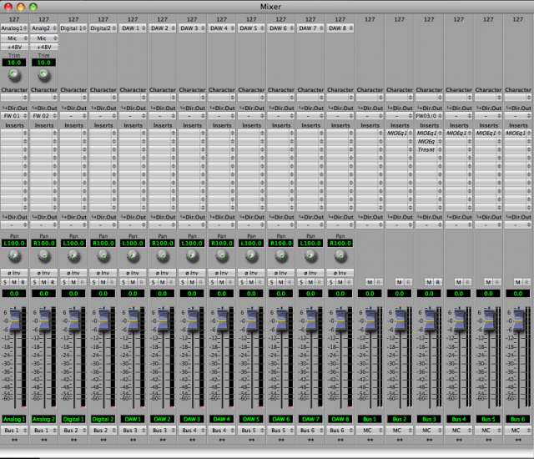
Task: Open the Character dropdown on Analog 1 strip
Action: point(14,98)
